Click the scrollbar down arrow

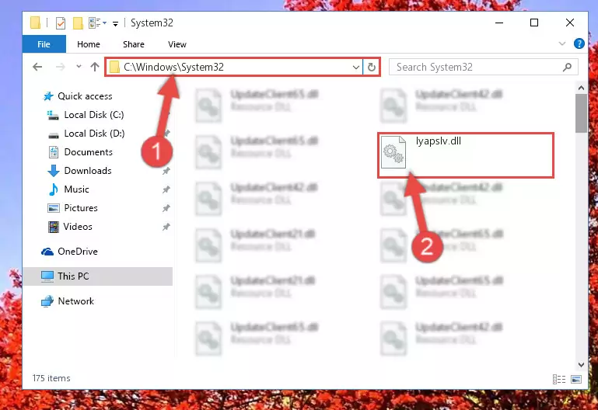point(581,364)
